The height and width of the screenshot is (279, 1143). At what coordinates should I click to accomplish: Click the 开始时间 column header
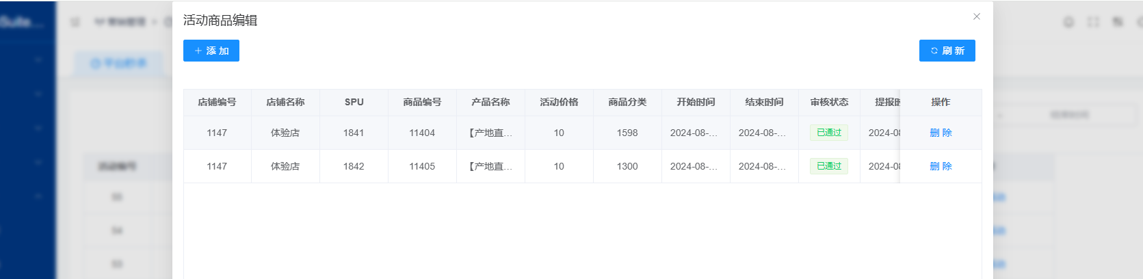(696, 102)
